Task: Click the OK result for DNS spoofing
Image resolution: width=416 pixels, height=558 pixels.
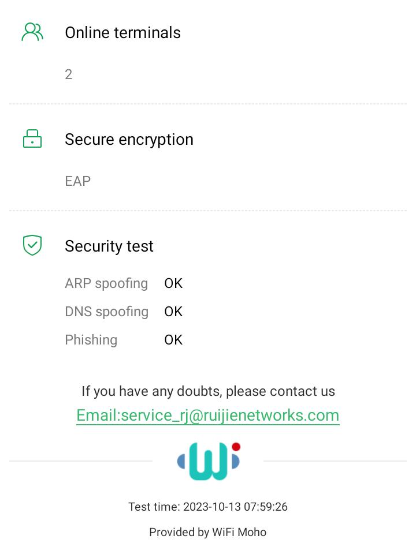Action: pyautogui.click(x=173, y=312)
